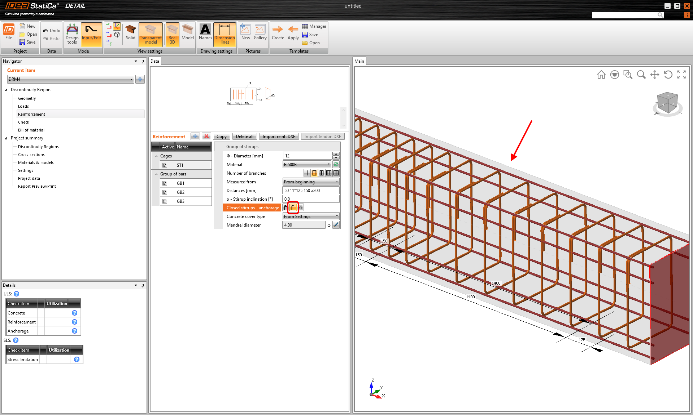
Task: Toggle Dimension lines display
Action: [225, 34]
